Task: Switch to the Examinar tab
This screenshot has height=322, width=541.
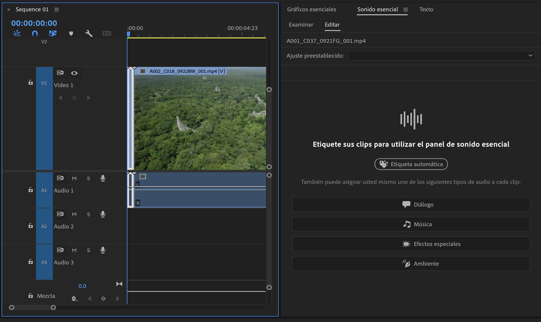Action: (x=301, y=25)
